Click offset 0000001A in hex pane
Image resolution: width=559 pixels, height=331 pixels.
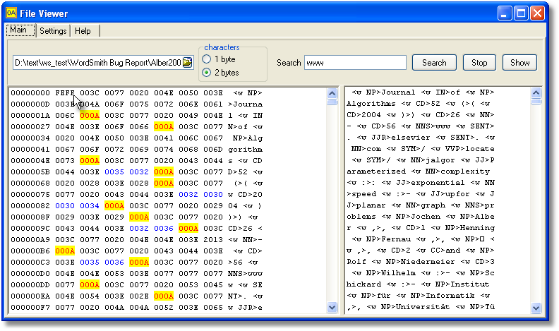[x=30, y=116]
